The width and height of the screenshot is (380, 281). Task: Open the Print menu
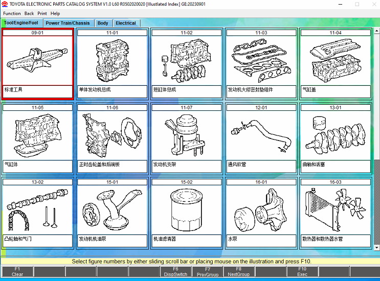click(42, 13)
